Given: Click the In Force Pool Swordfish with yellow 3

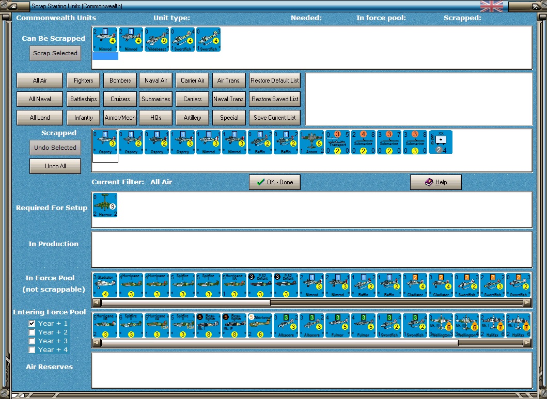Looking at the screenshot, I should point(492,285).
